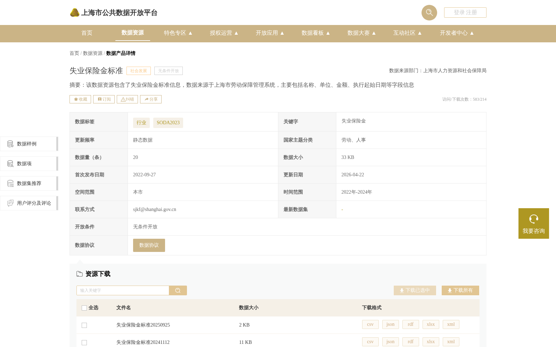
Task: Check the box for 失业保险金标准20241112
Action: pos(84,342)
